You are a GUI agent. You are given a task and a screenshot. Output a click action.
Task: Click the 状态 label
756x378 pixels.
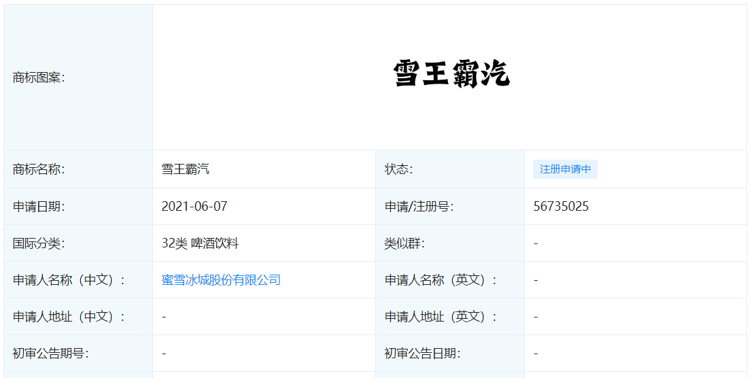(x=398, y=170)
